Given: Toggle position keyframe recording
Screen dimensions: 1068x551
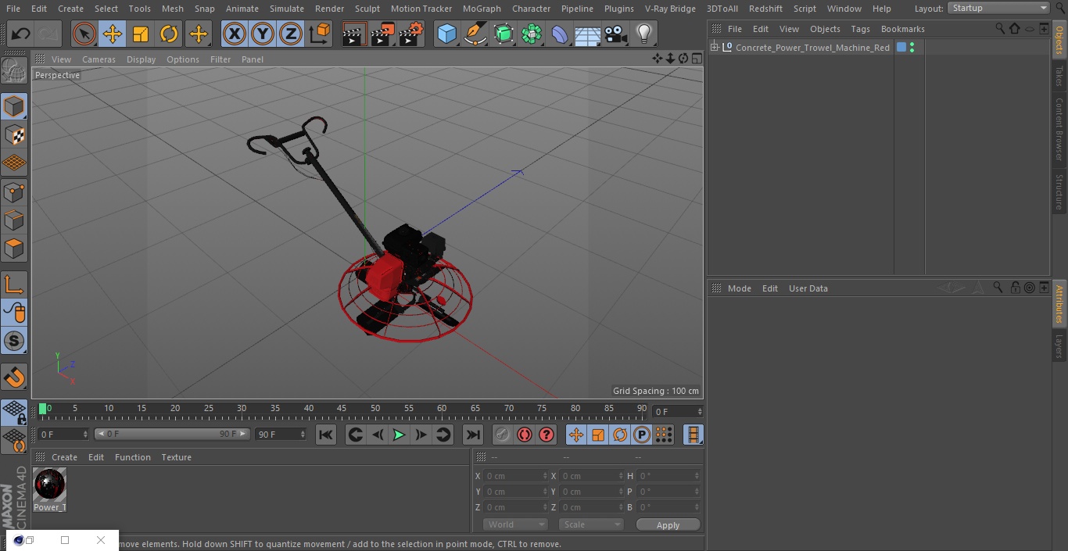Looking at the screenshot, I should (576, 435).
